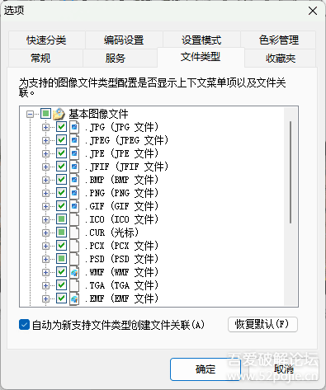Click the 恢复默认(F) button

(x=262, y=324)
